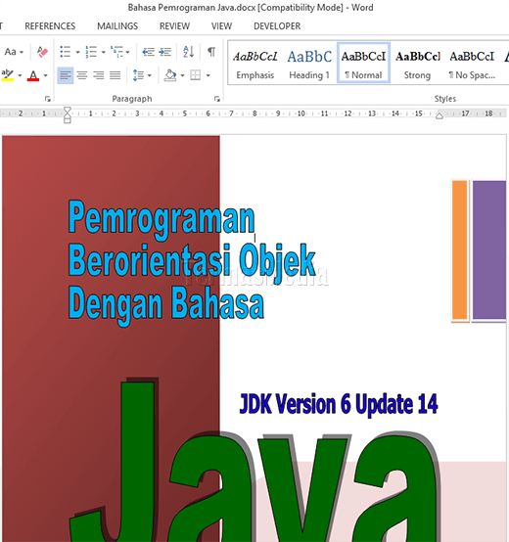Decrease paragraph indent
This screenshot has width=509, height=542.
[x=149, y=52]
